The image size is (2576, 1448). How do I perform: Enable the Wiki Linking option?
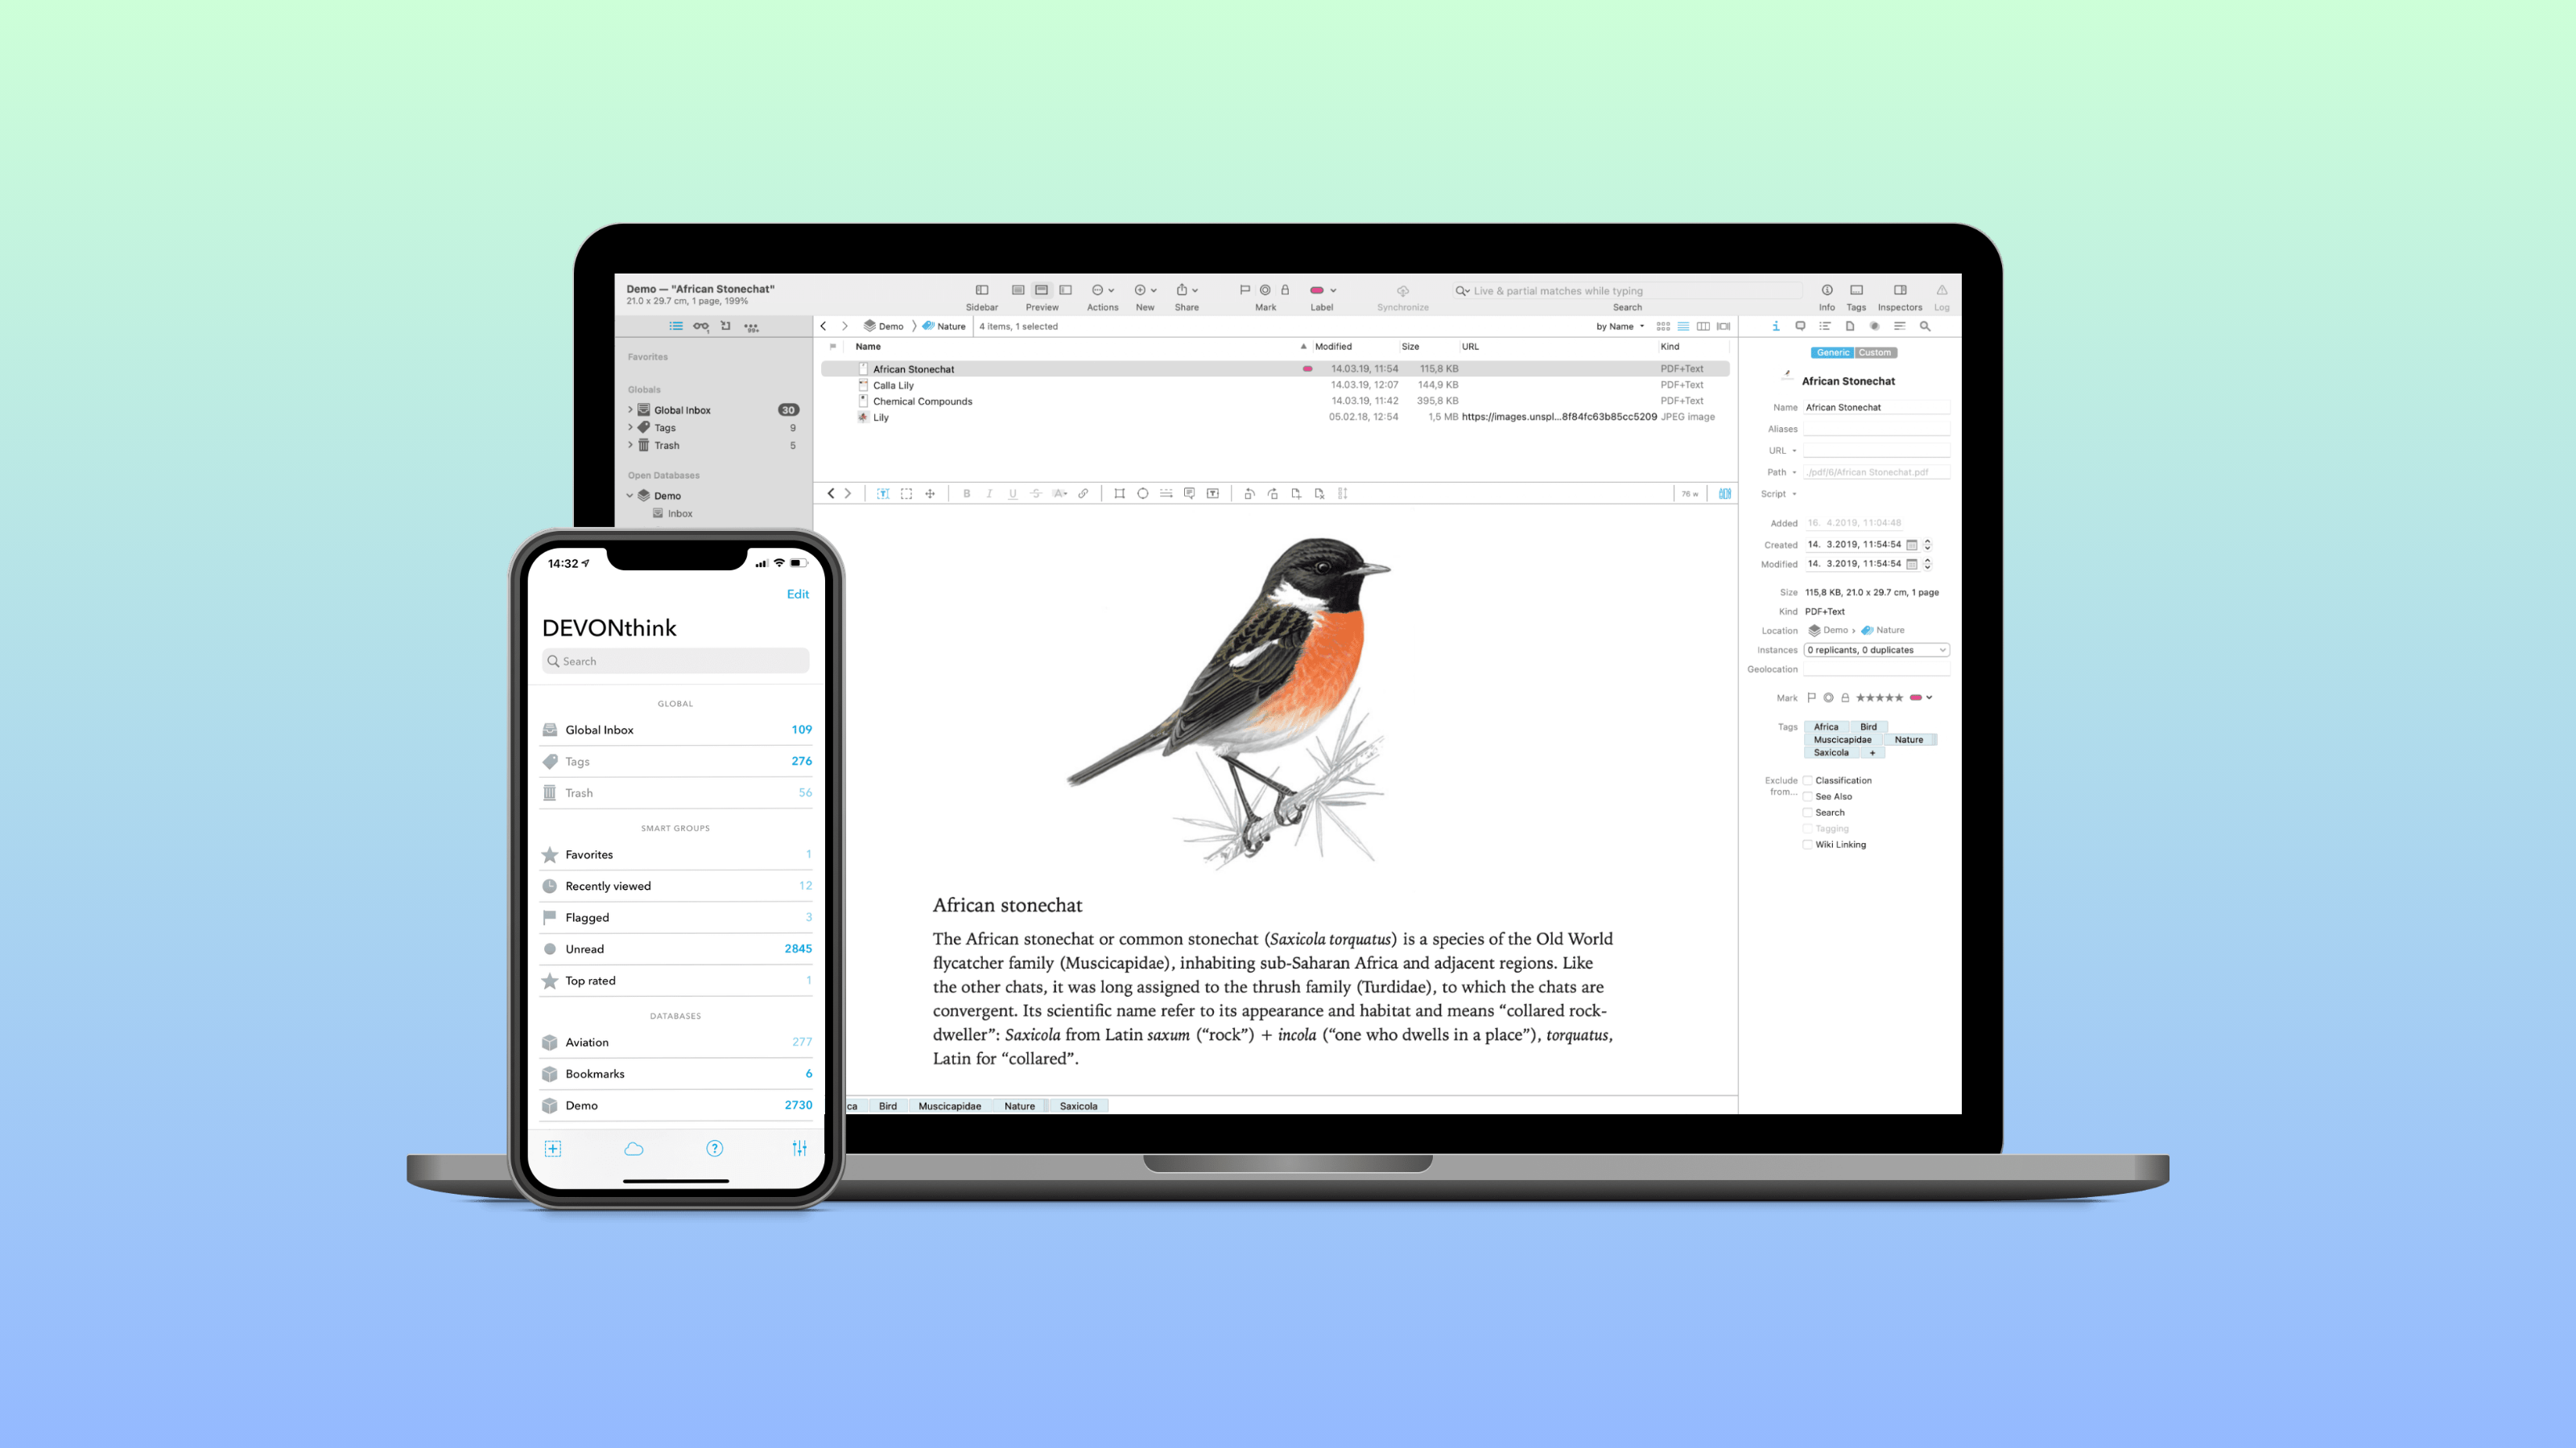pos(1806,843)
